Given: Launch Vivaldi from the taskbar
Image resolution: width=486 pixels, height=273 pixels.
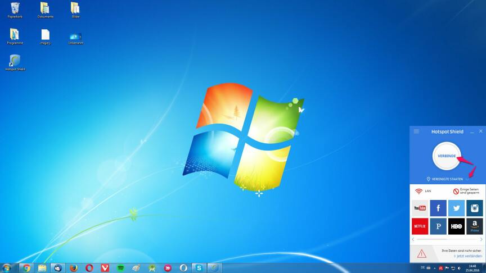Looking at the screenshot, I should pyautogui.click(x=105, y=268).
